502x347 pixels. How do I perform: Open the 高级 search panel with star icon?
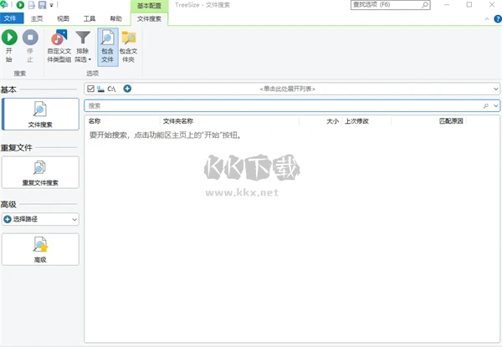click(40, 249)
